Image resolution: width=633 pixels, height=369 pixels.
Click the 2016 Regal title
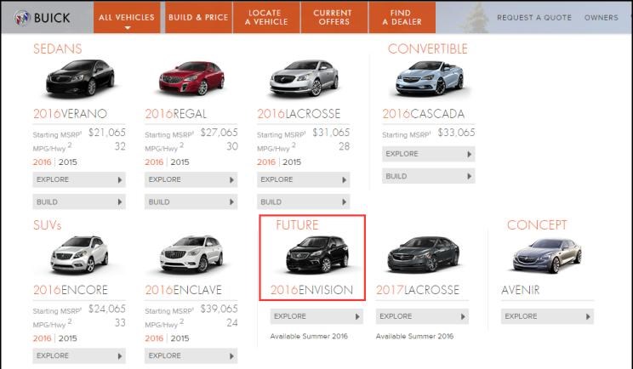(x=176, y=114)
